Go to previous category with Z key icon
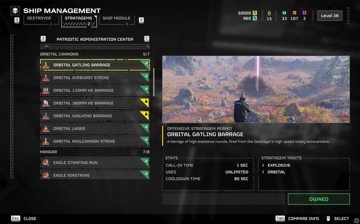 pyautogui.click(x=43, y=39)
